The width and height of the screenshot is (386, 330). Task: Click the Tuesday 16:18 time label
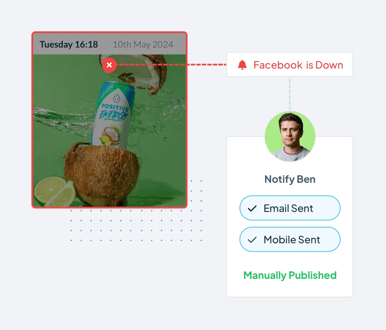pyautogui.click(x=69, y=44)
